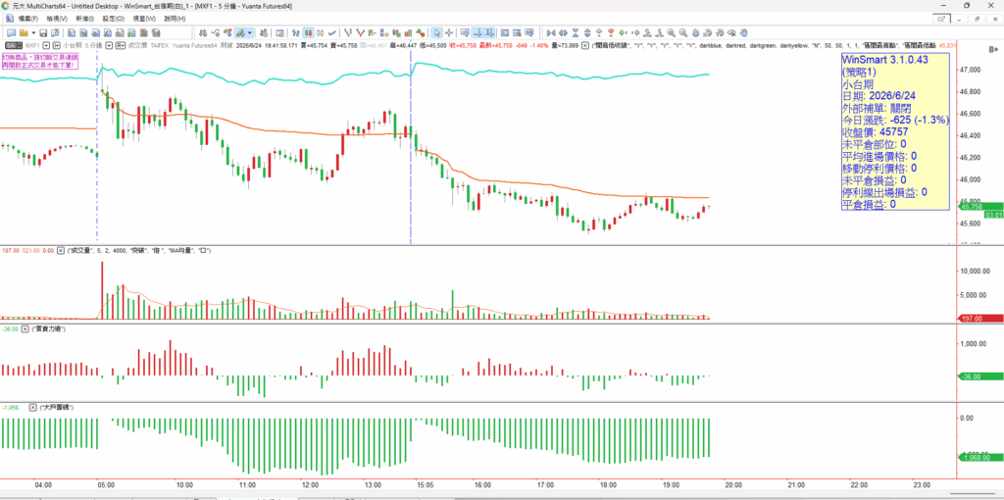Toggle the 買賣力道 indicator status box

(25, 328)
